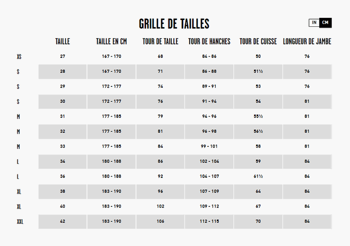350x246 pixels.
Task: Click size 28 cell
Action: pos(63,72)
